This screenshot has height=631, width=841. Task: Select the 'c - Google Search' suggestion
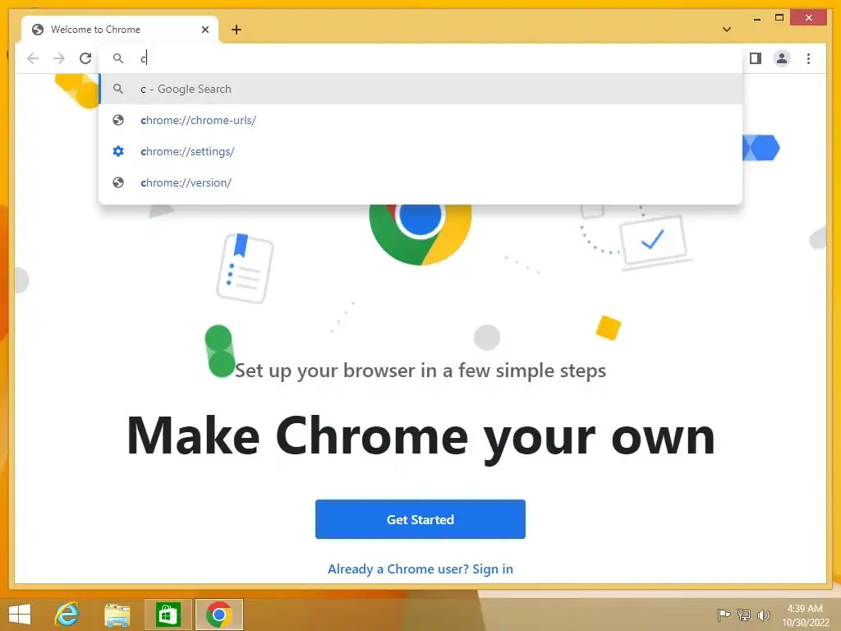point(420,89)
